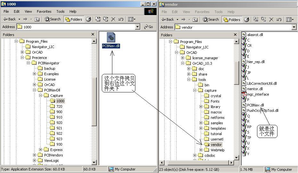Select PCBNav.dll file icon in 1000 window
This screenshot has width=298, height=173.
[111, 37]
